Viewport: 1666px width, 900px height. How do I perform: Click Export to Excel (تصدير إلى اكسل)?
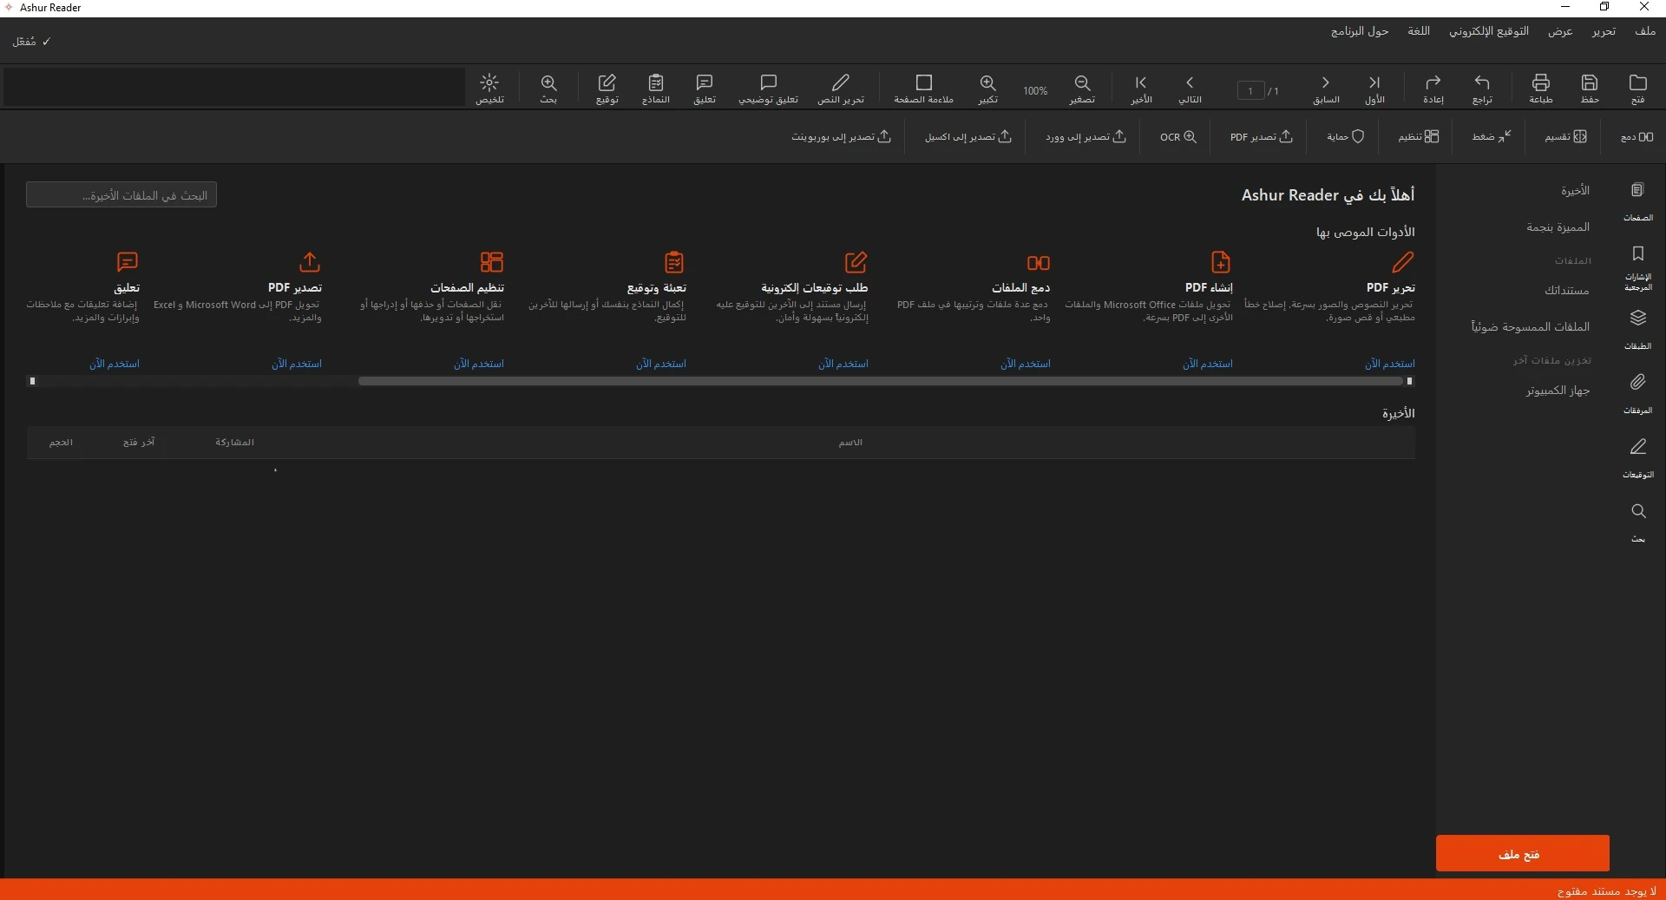tap(967, 137)
